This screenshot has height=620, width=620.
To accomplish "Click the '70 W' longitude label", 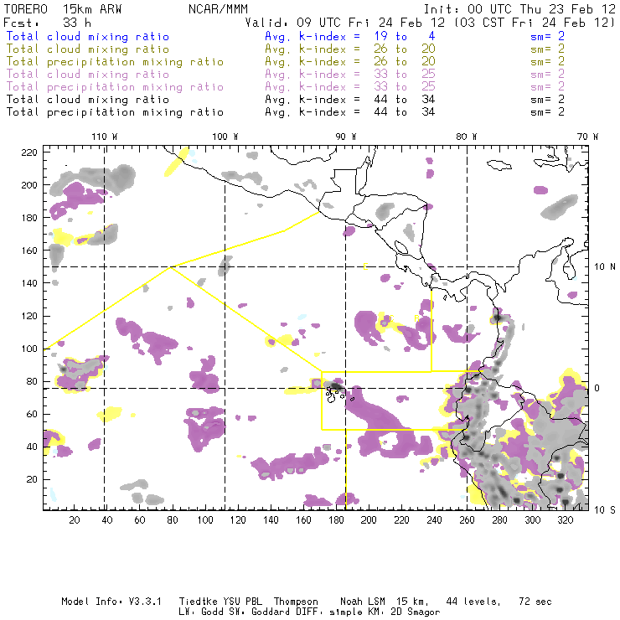I will click(587, 137).
